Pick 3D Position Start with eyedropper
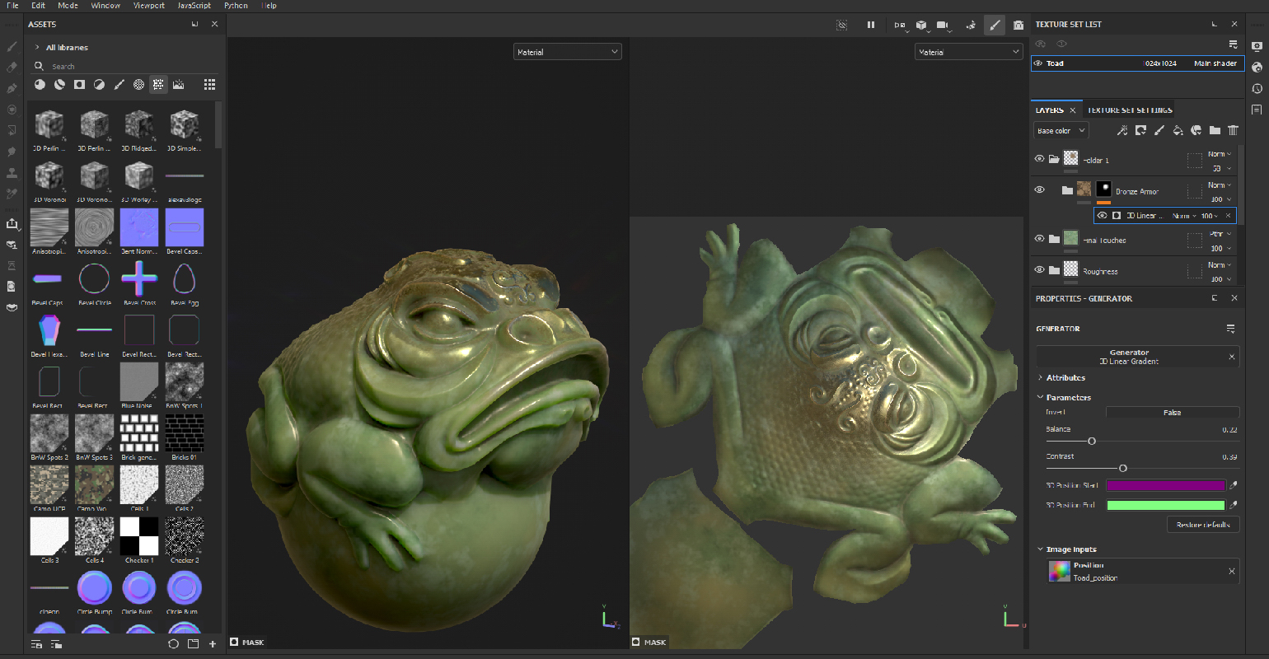 click(x=1233, y=485)
